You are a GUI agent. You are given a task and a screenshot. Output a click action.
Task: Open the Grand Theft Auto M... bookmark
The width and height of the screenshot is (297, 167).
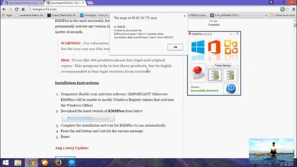tap(62, 15)
